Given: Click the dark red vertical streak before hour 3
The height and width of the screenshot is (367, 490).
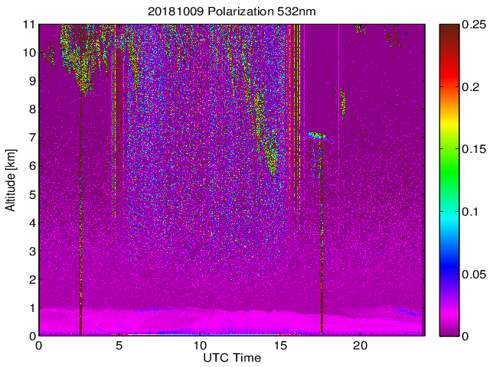Looking at the screenshot, I should (80, 229).
